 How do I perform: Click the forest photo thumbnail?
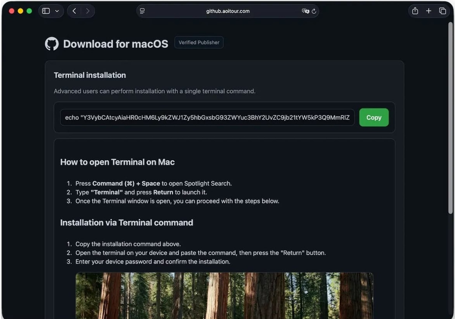[224, 295]
